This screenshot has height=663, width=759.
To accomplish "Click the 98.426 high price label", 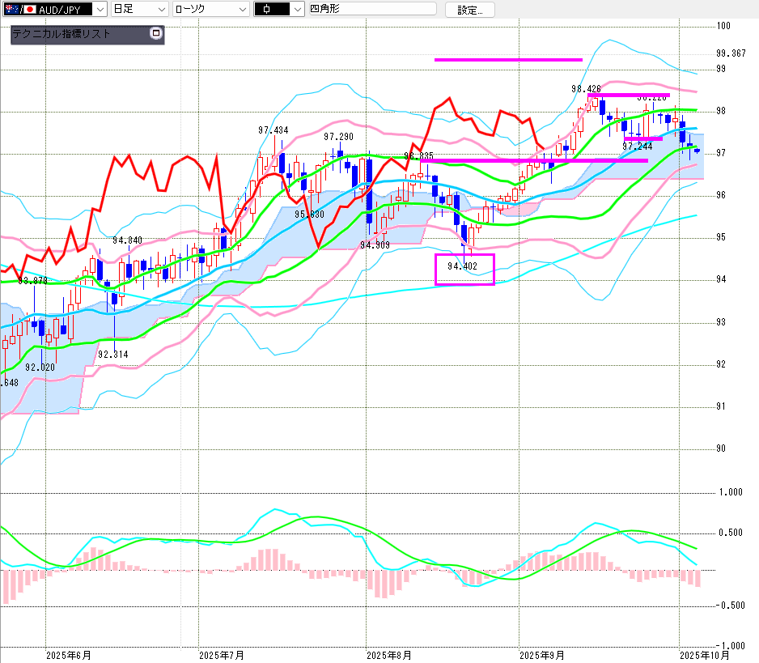I will pos(586,88).
